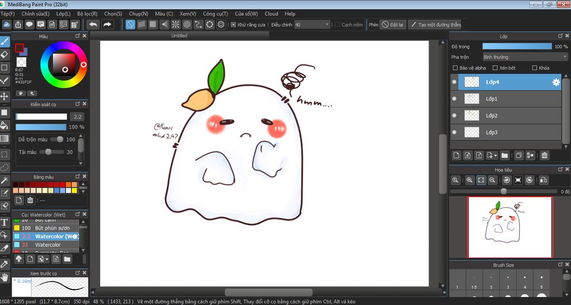Screen dimensions: 571x305
Task: Open Cloud menu
Action: click(x=272, y=14)
